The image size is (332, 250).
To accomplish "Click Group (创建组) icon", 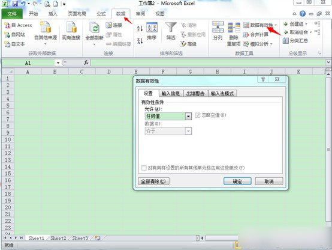I will tap(286, 24).
